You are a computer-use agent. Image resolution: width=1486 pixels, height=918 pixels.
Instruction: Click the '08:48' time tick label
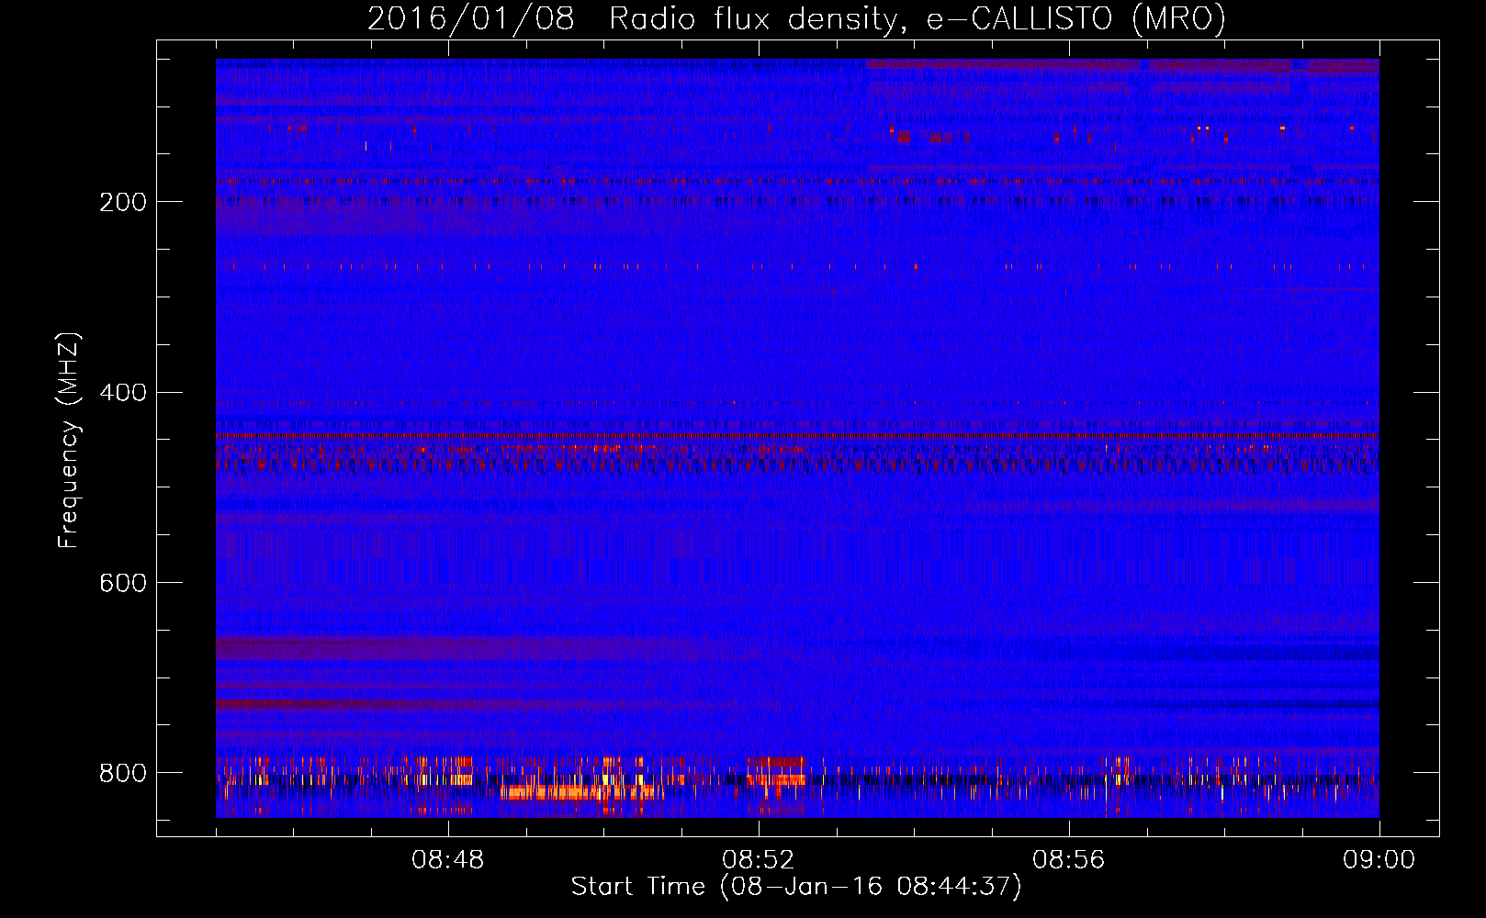click(448, 860)
